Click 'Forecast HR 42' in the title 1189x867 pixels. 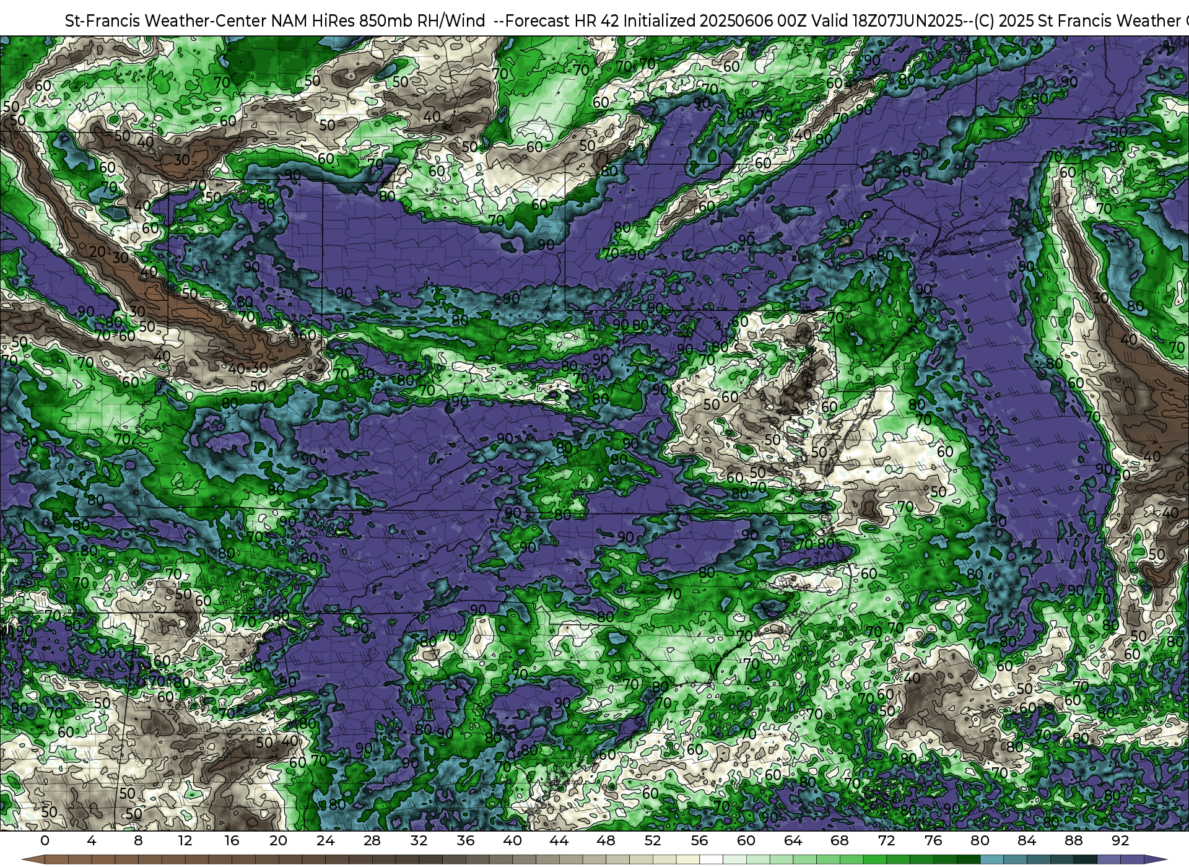562,21
